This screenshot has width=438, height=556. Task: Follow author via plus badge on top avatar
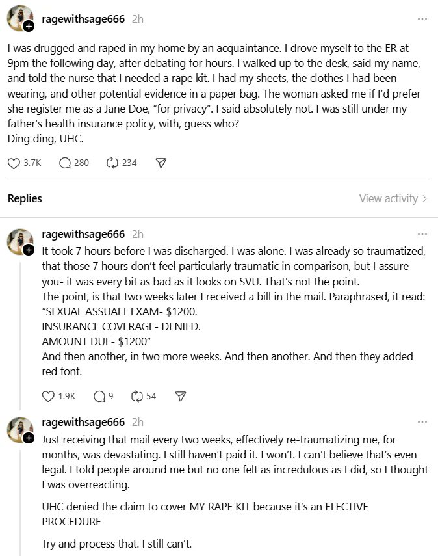click(x=29, y=26)
